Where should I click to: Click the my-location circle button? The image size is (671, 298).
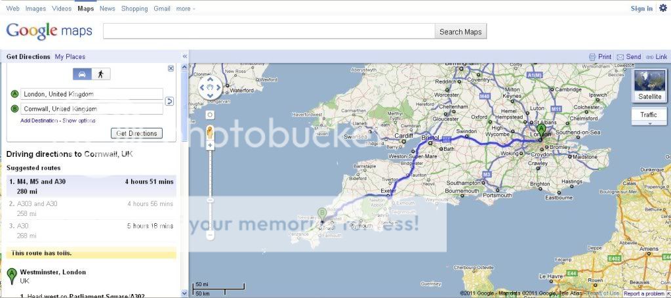tap(210, 115)
